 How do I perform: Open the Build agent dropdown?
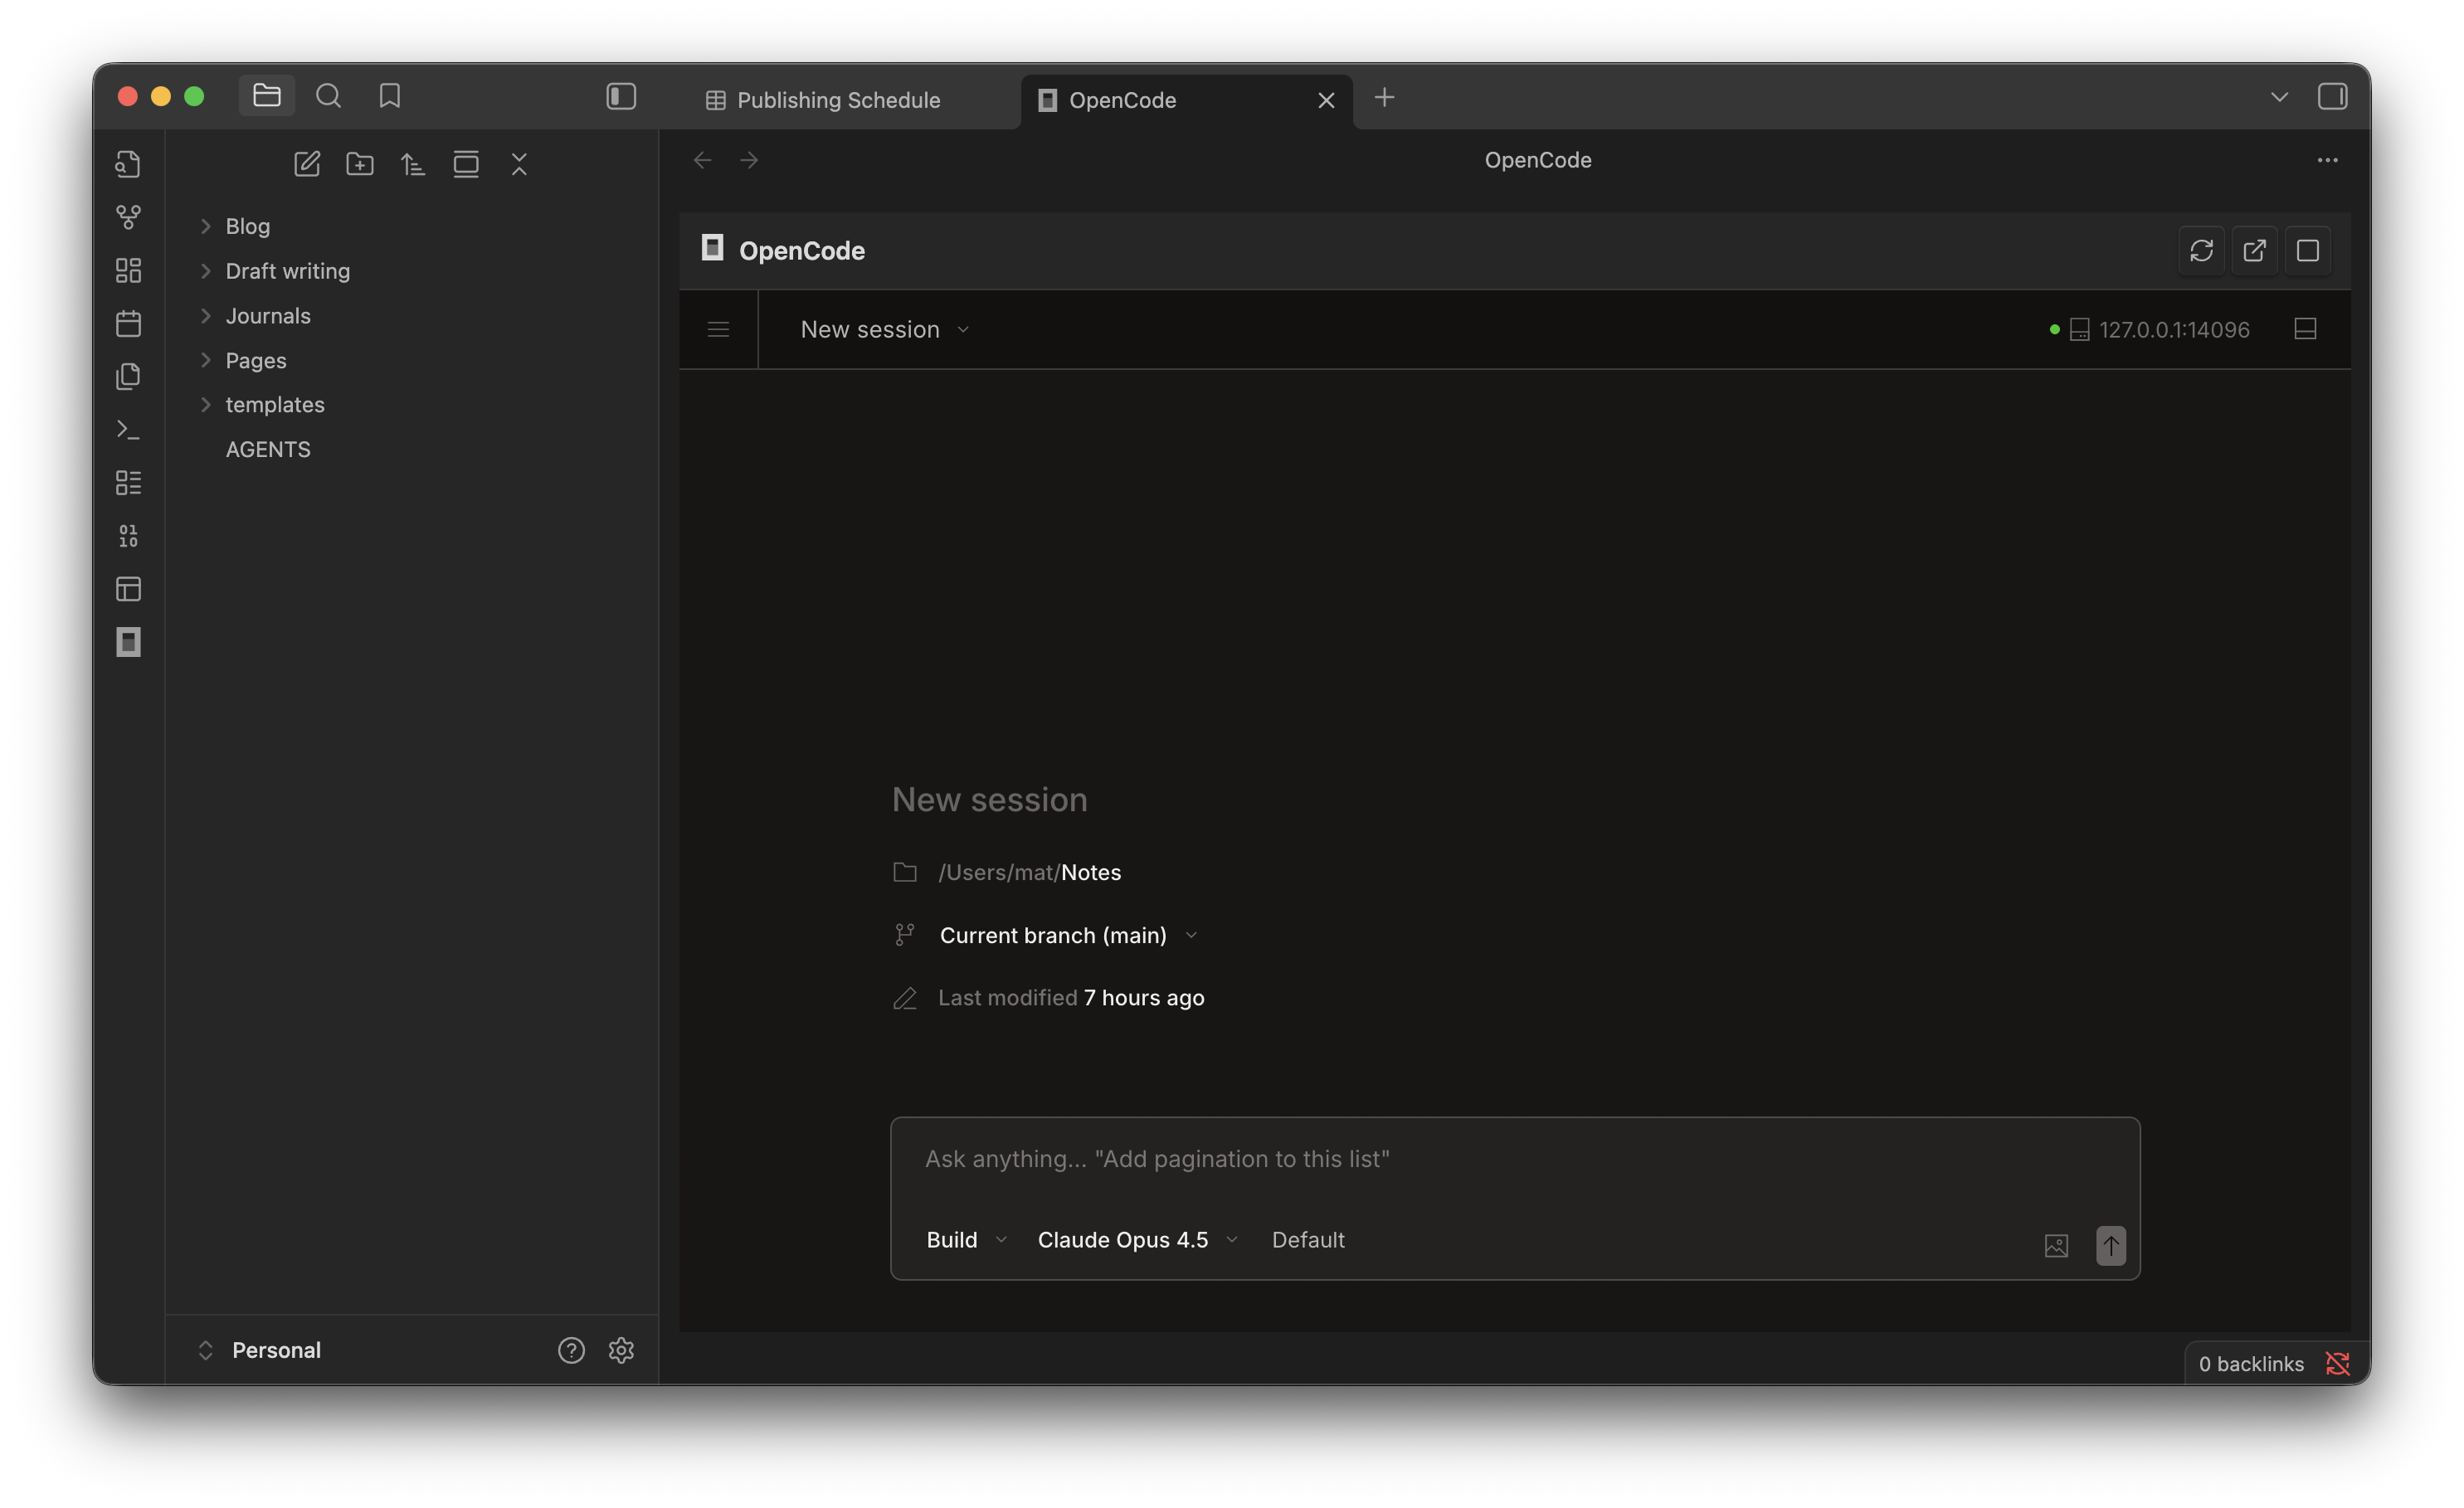click(966, 1240)
